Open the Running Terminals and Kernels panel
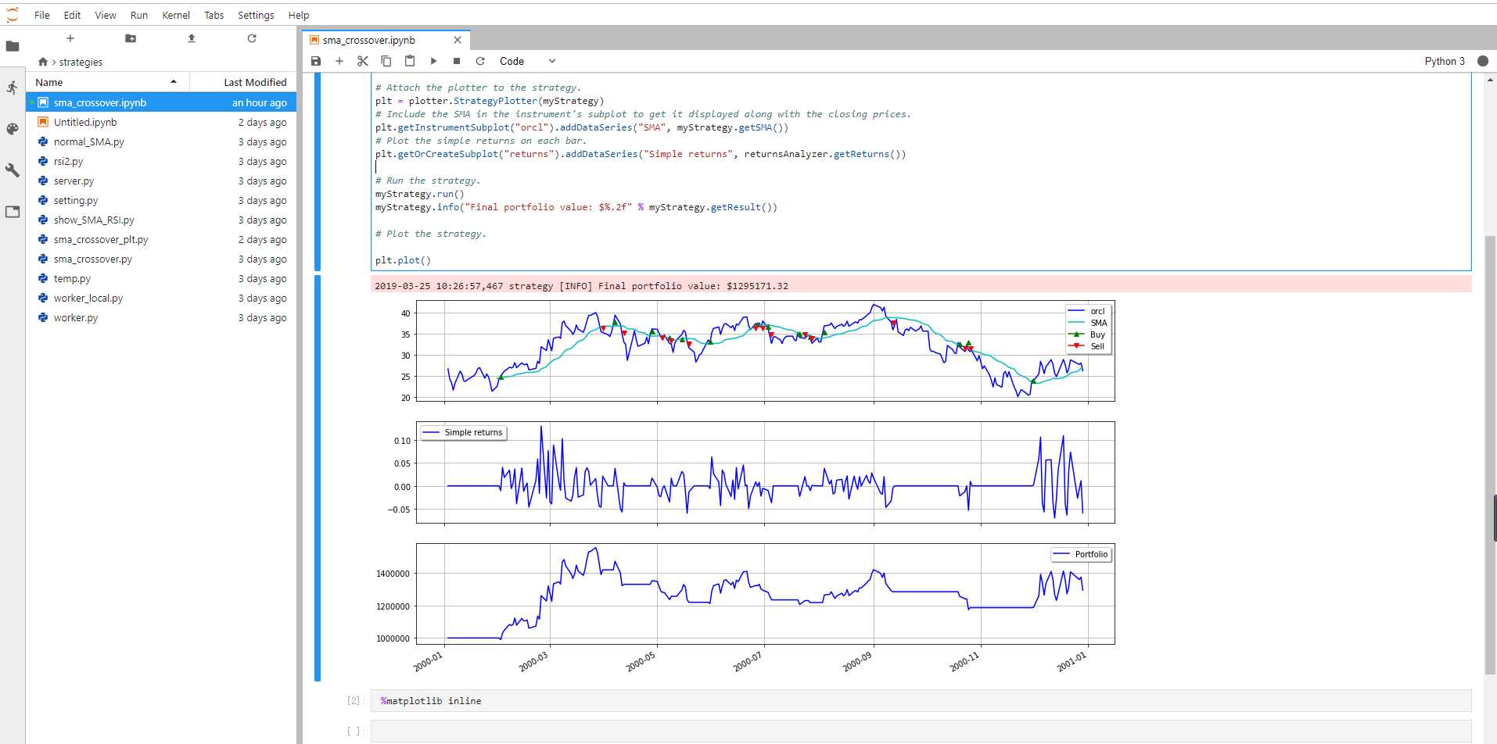This screenshot has height=744, width=1497. click(13, 88)
